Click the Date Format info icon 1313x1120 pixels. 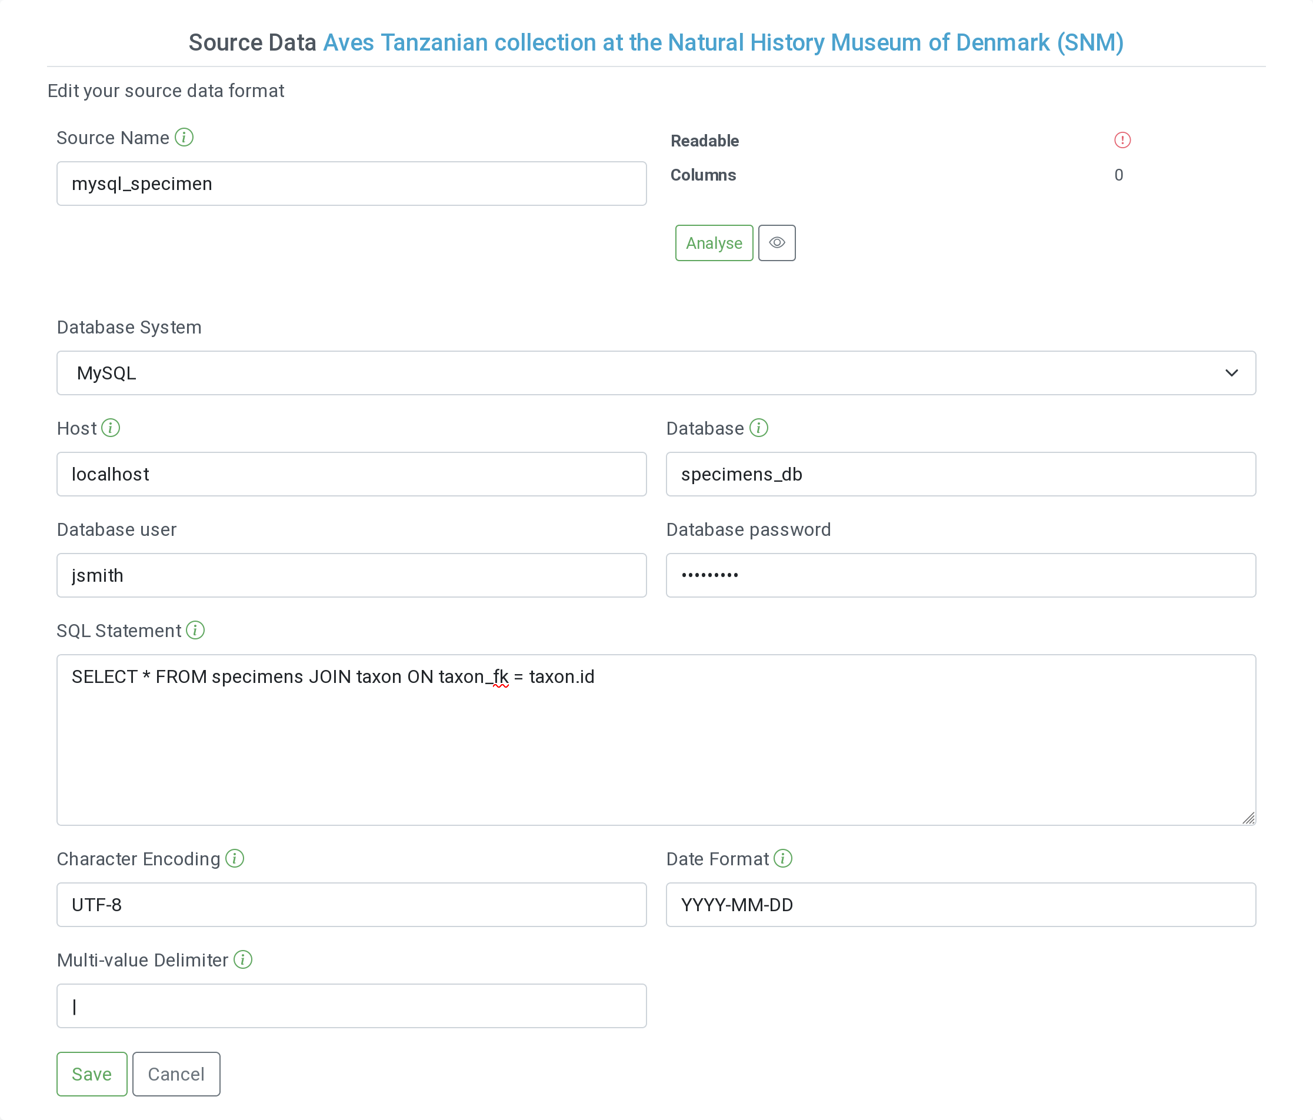tap(783, 858)
